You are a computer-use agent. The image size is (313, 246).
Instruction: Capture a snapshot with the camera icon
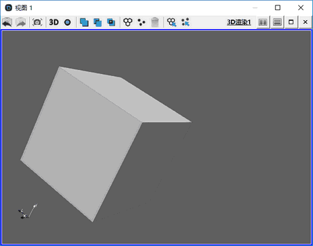37,22
